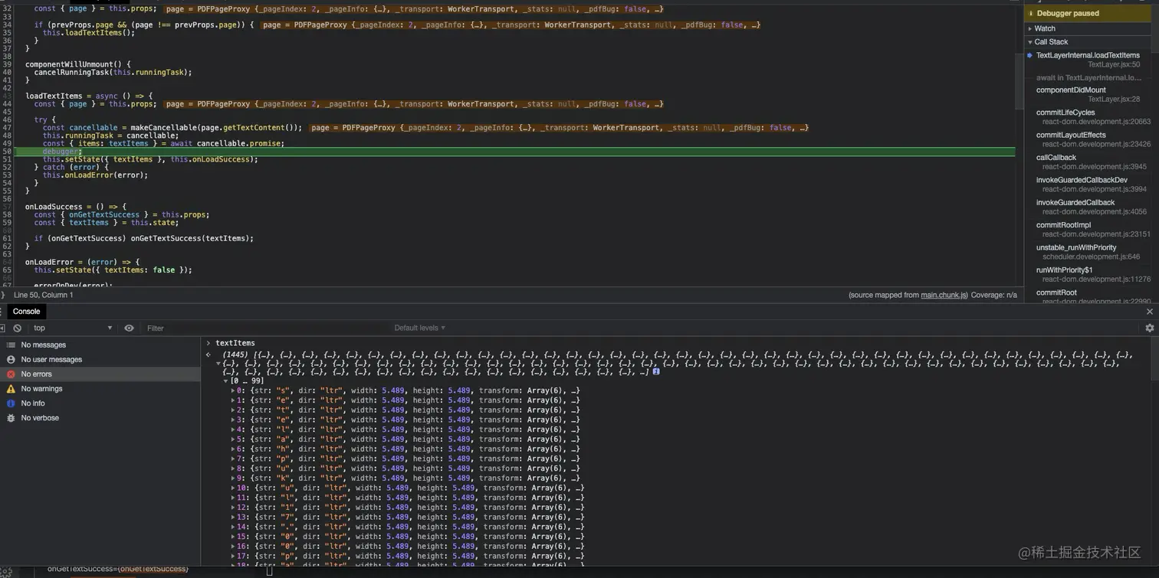Open the Default levels dropdown
This screenshot has width=1159, height=578.
click(419, 328)
